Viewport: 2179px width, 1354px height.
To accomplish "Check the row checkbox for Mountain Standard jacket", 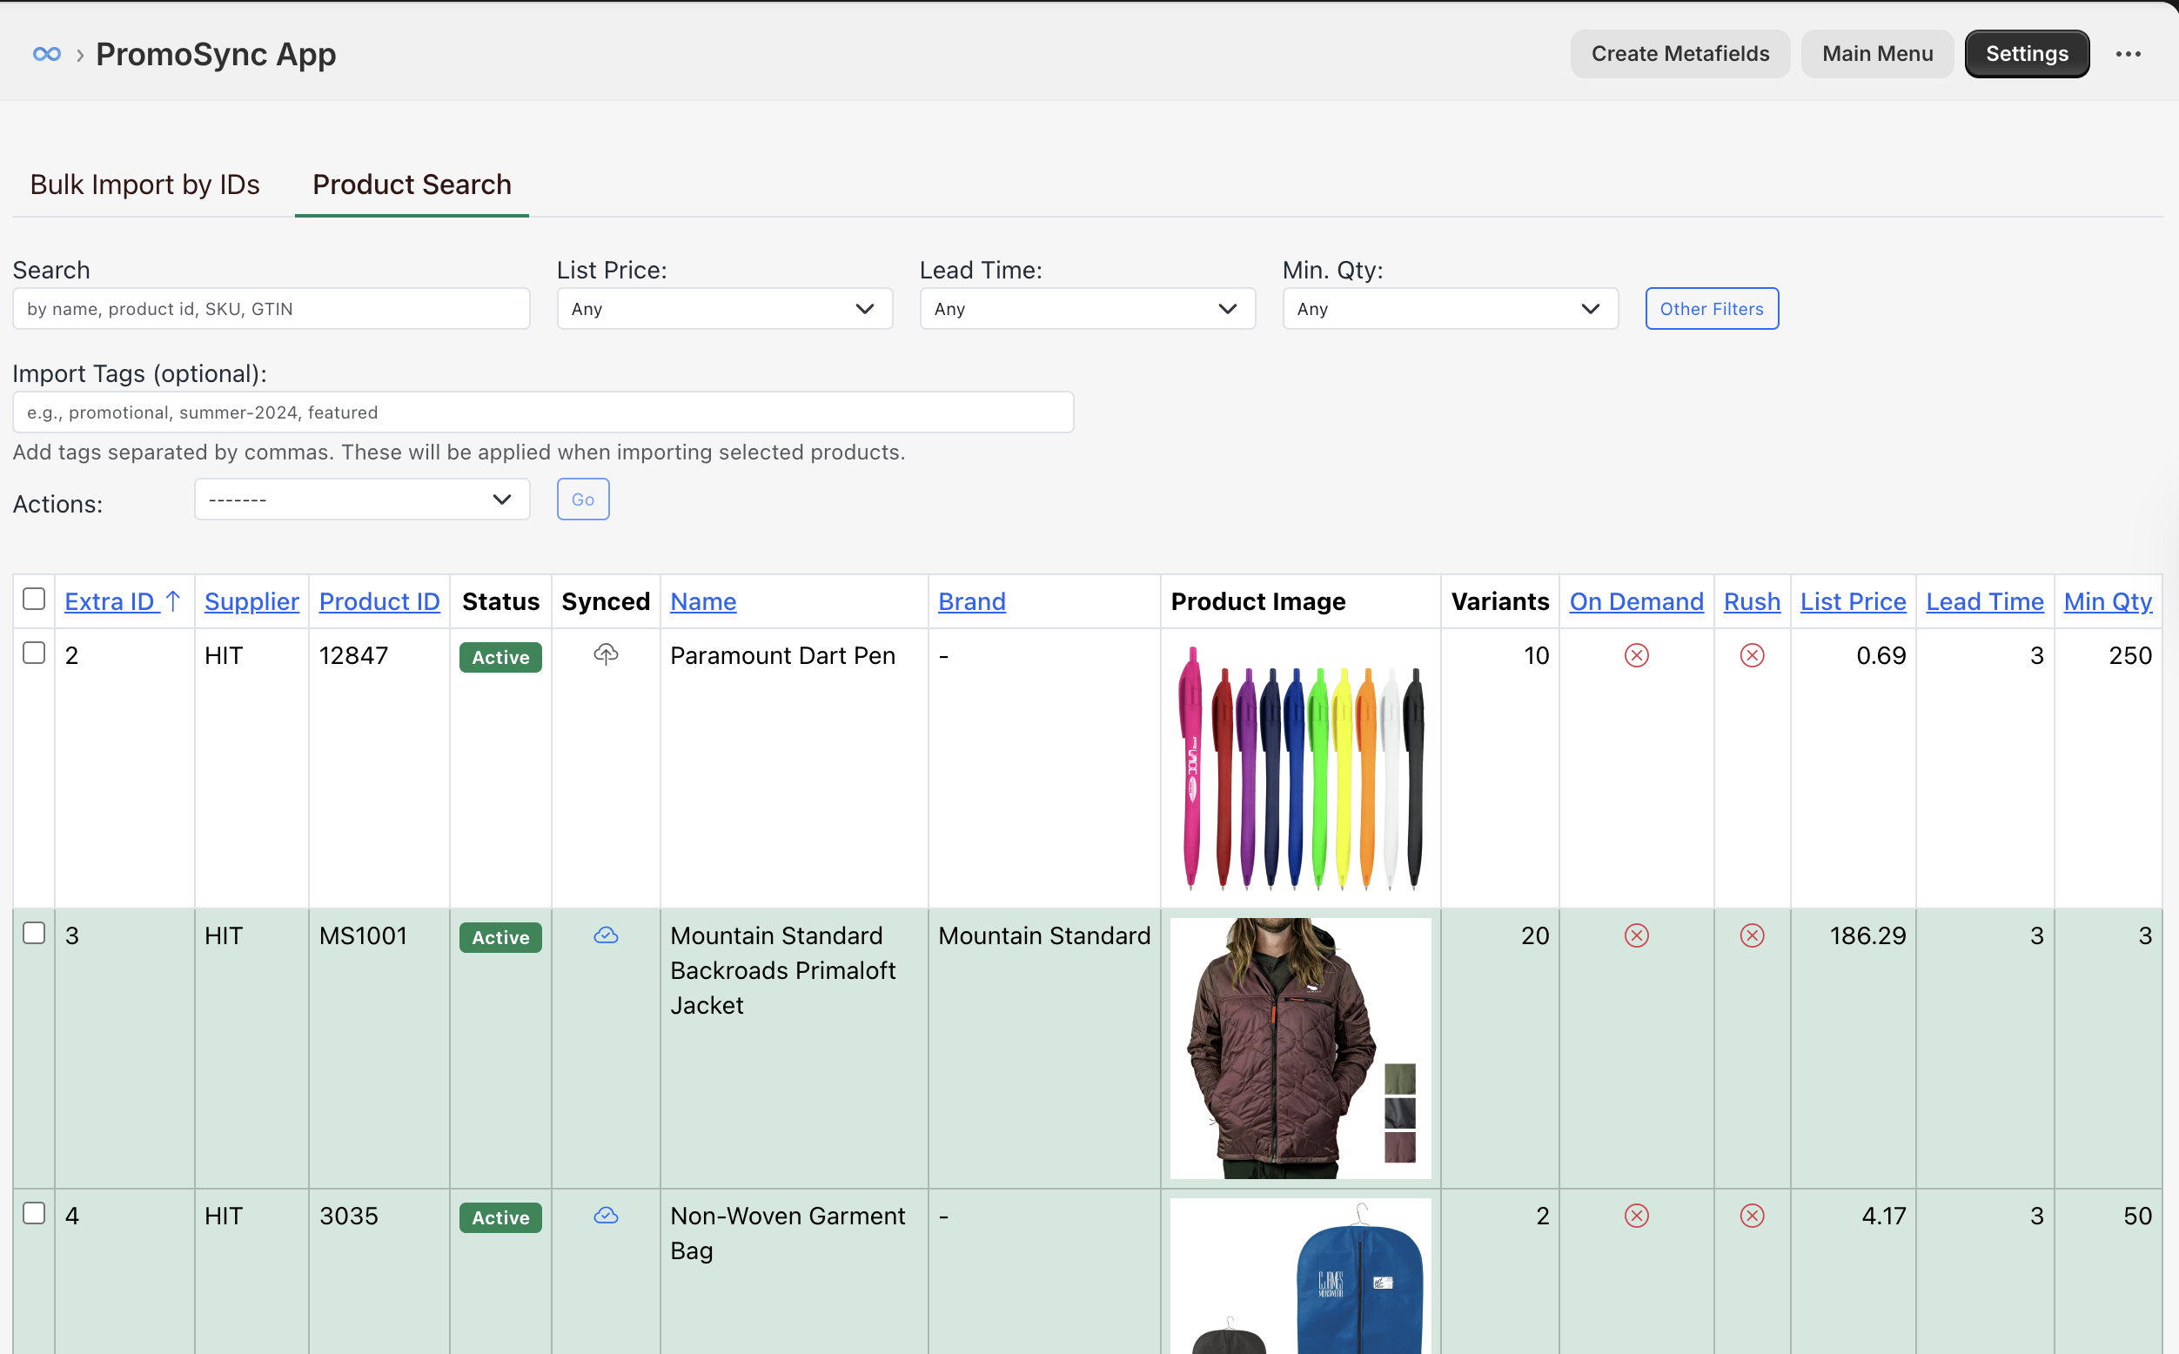I will coord(35,932).
